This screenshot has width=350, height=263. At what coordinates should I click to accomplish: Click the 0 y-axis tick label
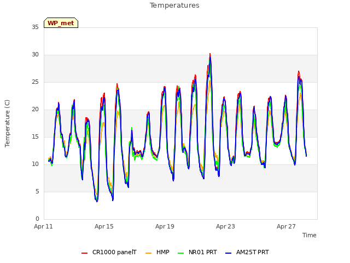tap(37, 219)
